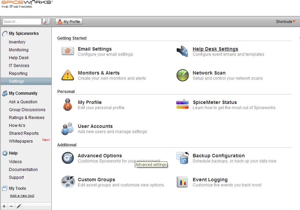This screenshot has width=300, height=210.
Task: Click the Help Desk Settings title link
Action: coord(215,49)
